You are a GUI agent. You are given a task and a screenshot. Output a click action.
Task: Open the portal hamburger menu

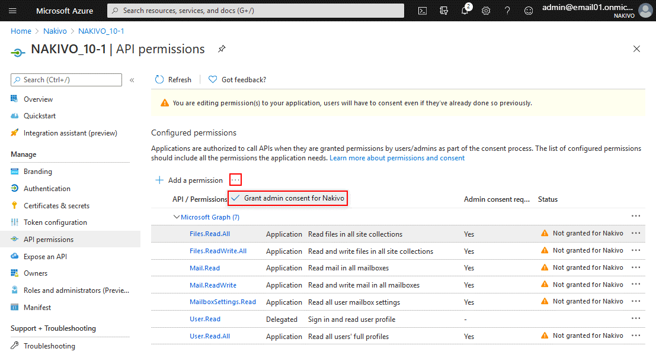(x=12, y=10)
